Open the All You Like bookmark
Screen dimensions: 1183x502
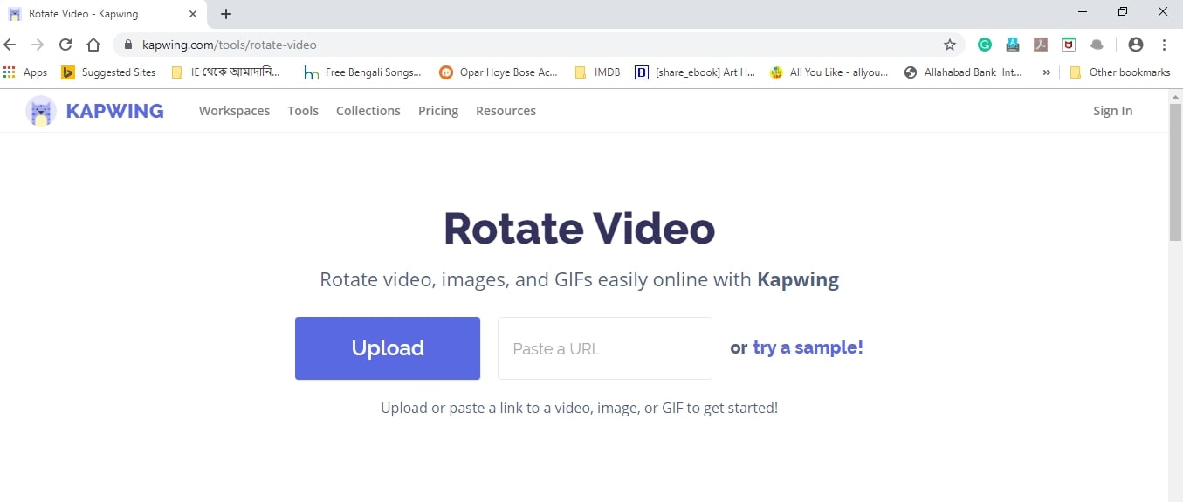pos(829,72)
